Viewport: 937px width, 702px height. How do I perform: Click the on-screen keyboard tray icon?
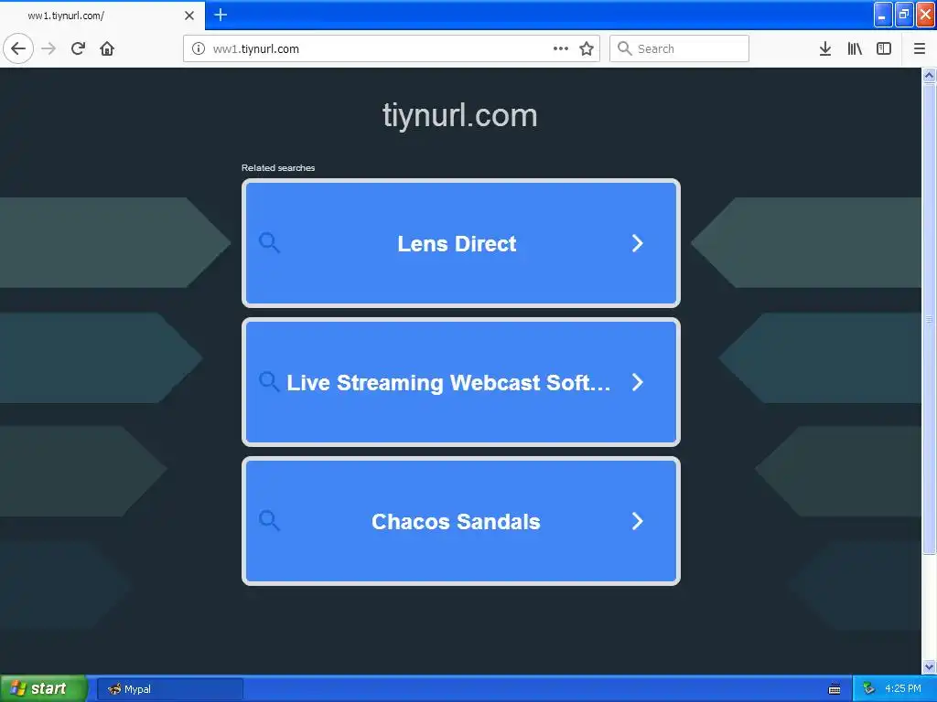click(835, 689)
